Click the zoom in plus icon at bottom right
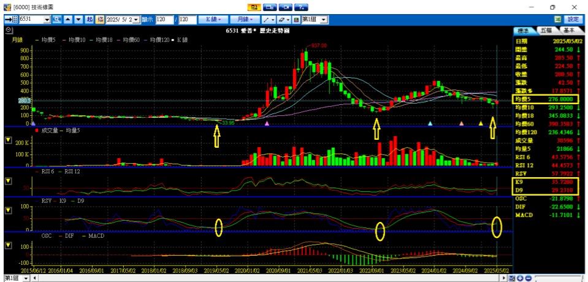Screen dimensions: 588x282 519,278
